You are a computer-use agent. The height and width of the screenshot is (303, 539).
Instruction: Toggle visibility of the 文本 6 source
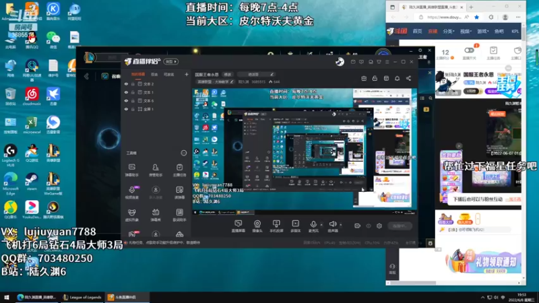point(126,100)
